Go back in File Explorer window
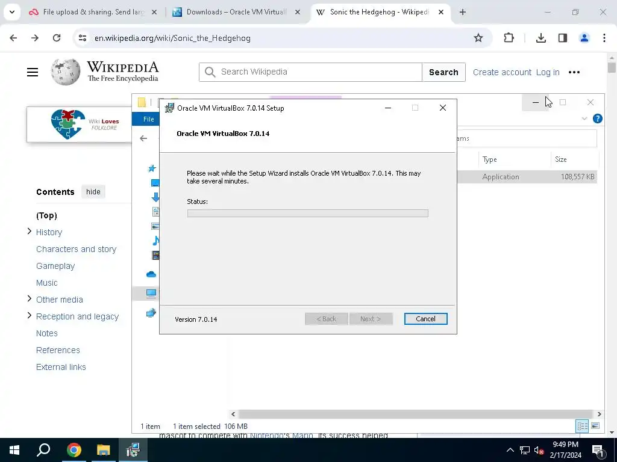The width and height of the screenshot is (617, 462). click(143, 138)
